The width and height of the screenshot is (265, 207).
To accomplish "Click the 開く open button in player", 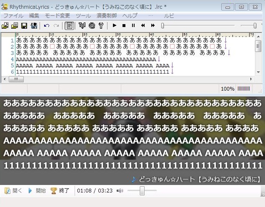I will click(13, 191).
